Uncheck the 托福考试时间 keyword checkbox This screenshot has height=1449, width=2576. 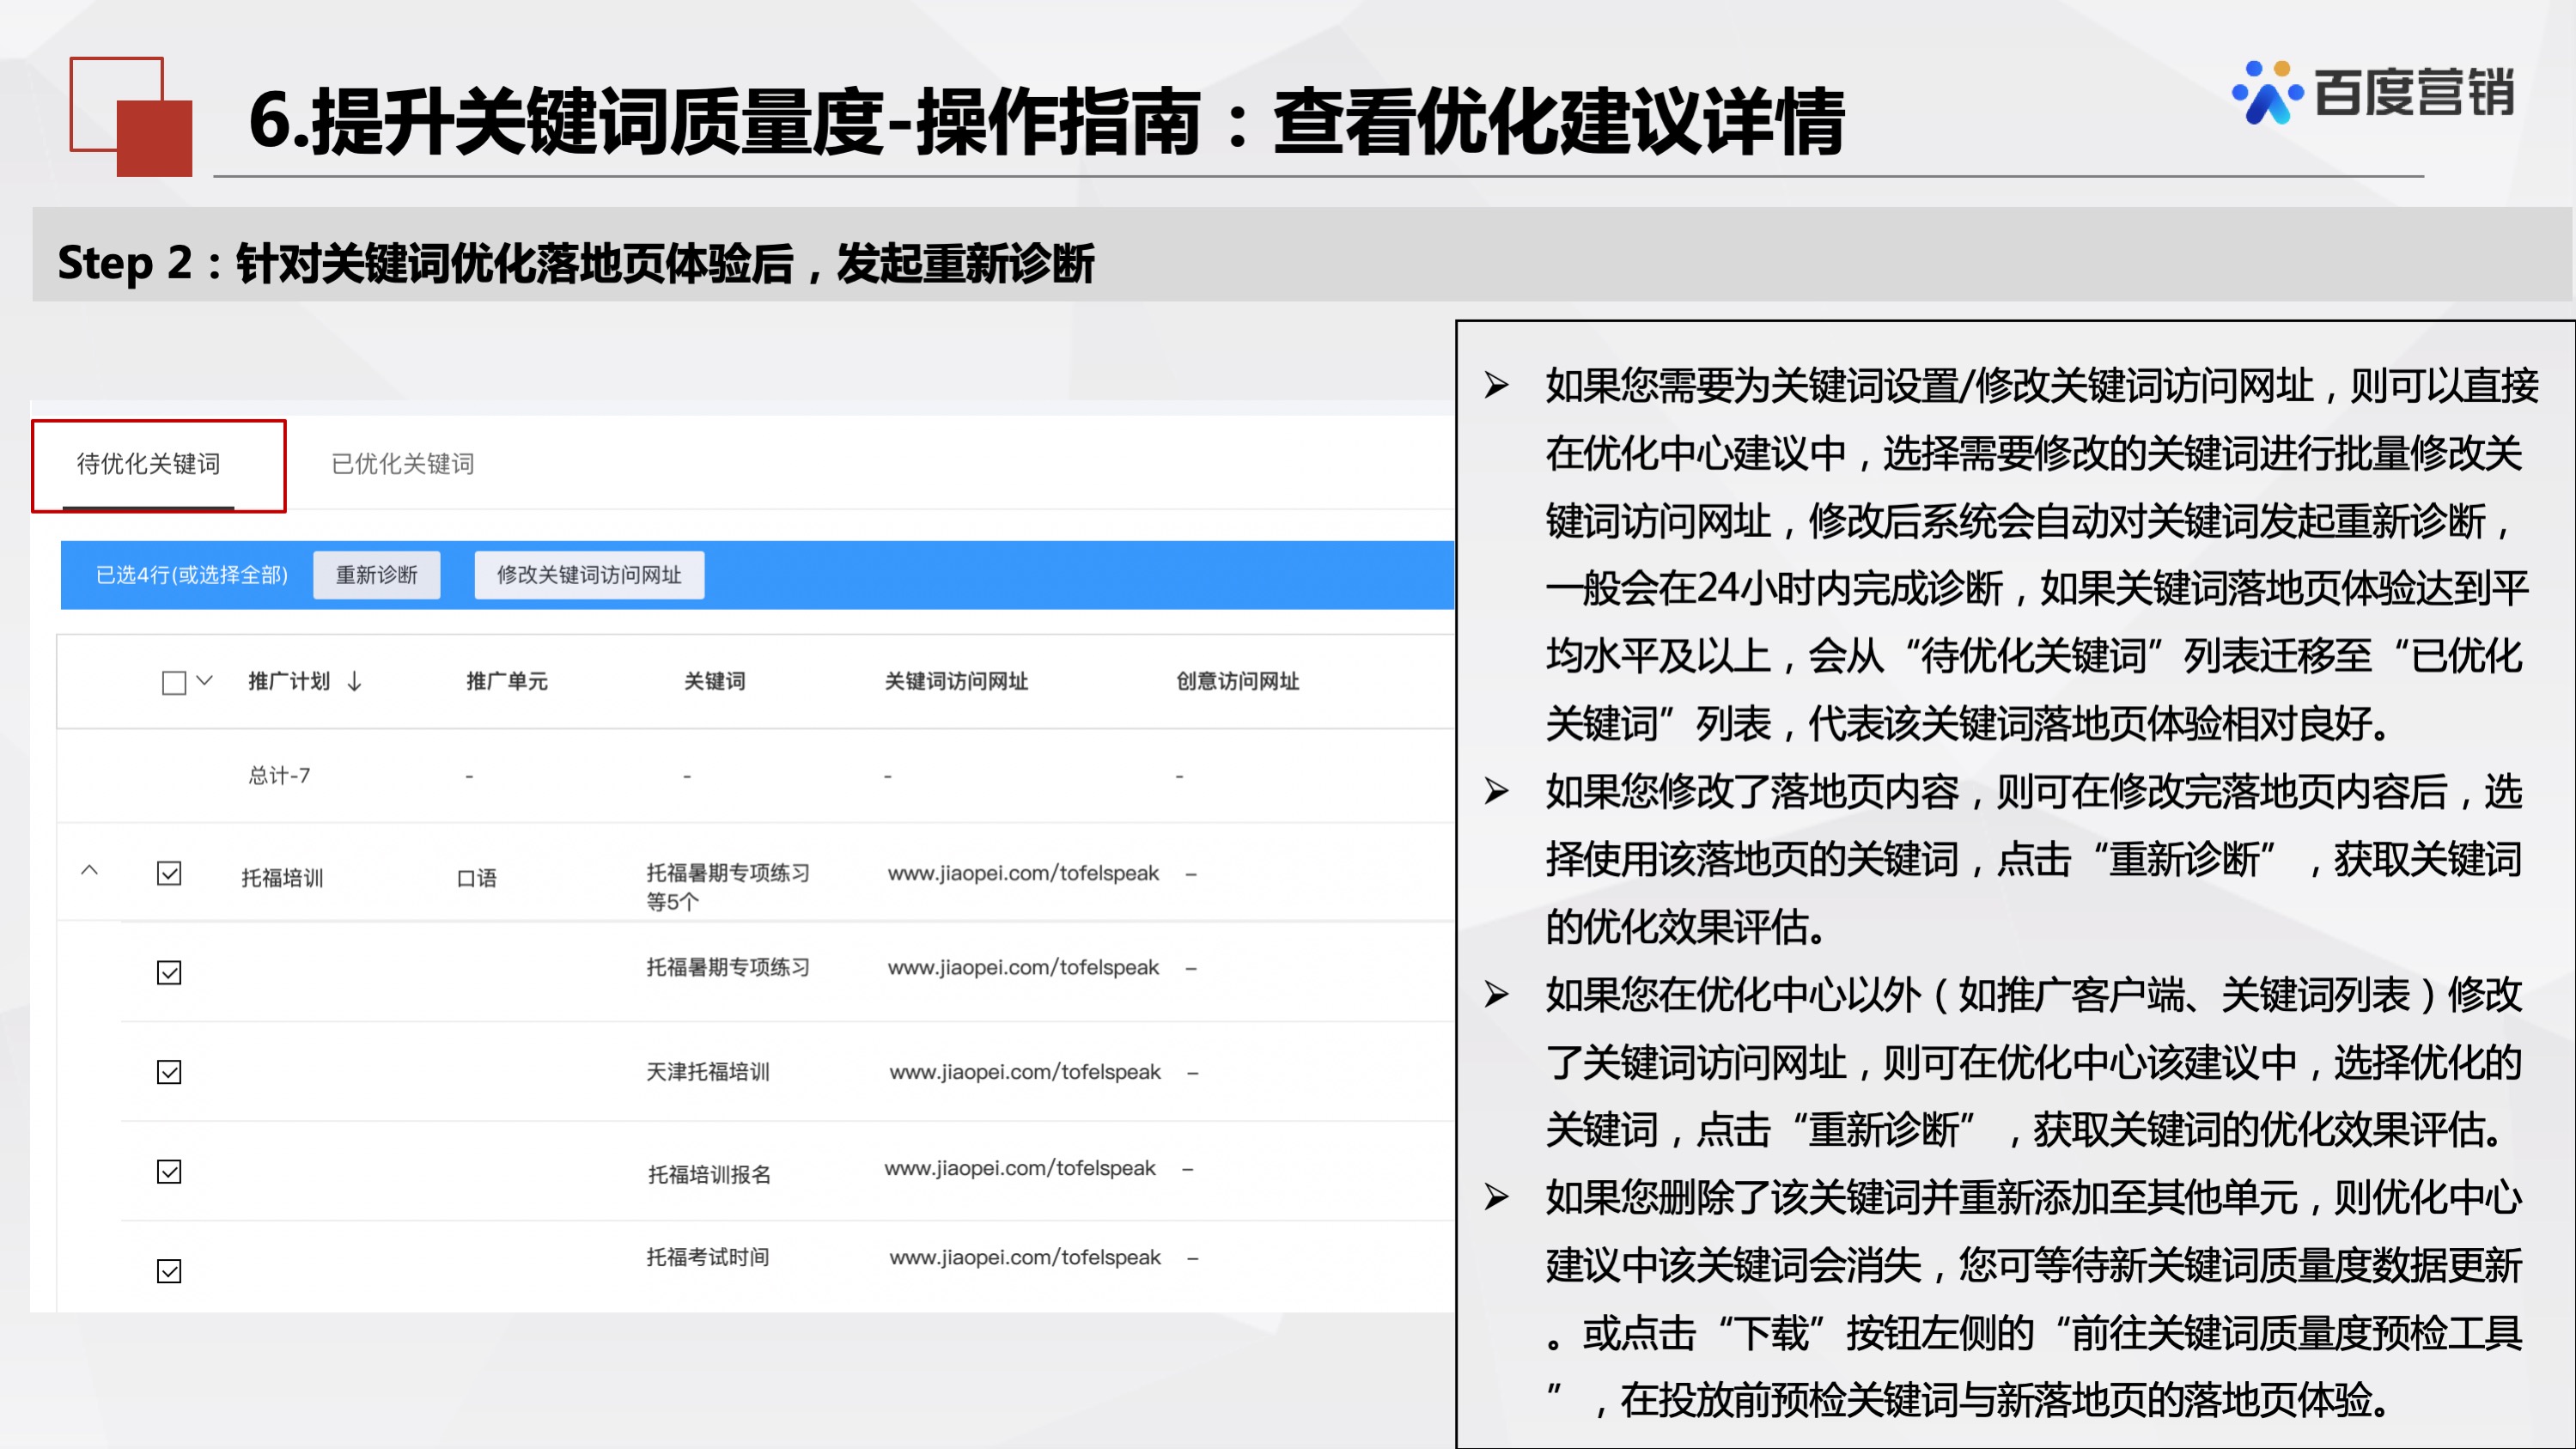(168, 1271)
